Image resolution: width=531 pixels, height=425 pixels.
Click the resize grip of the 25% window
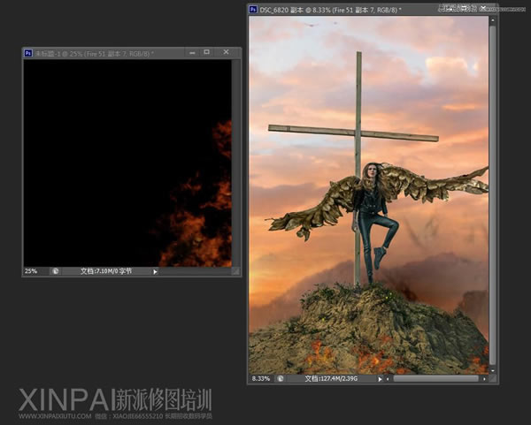coord(235,271)
